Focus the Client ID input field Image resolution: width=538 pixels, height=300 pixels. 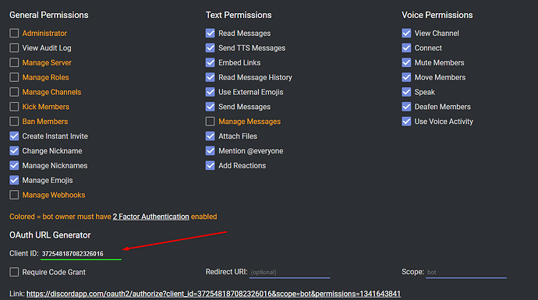81,254
